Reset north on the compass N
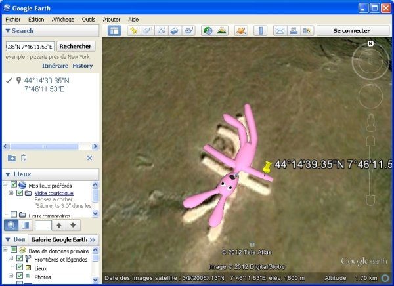 click(x=370, y=44)
